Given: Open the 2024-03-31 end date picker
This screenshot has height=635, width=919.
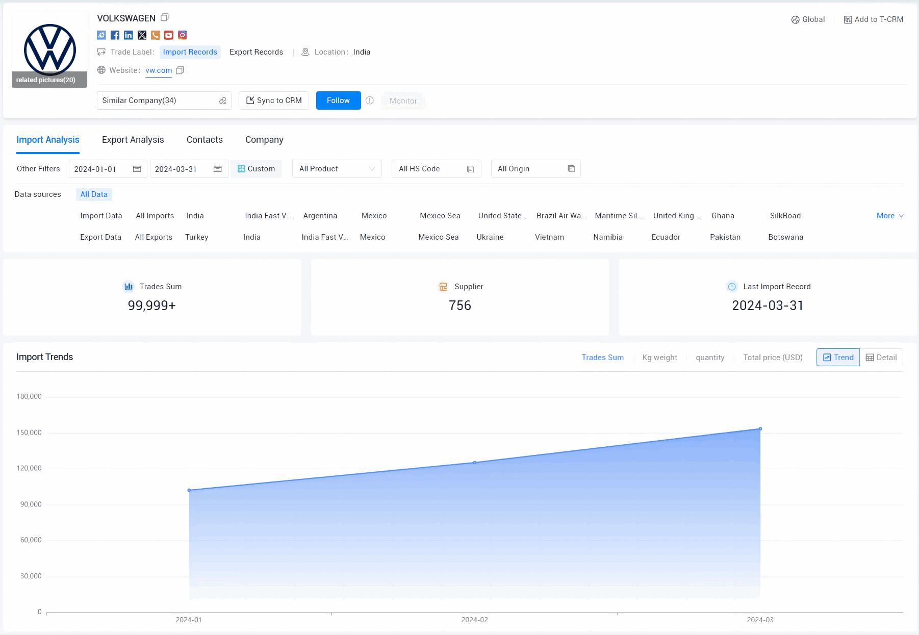Looking at the screenshot, I should coord(189,169).
